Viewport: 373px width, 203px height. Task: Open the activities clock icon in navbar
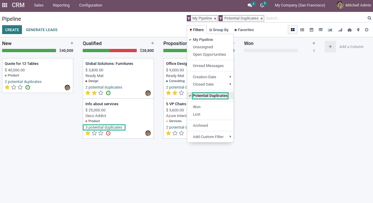pos(262,5)
